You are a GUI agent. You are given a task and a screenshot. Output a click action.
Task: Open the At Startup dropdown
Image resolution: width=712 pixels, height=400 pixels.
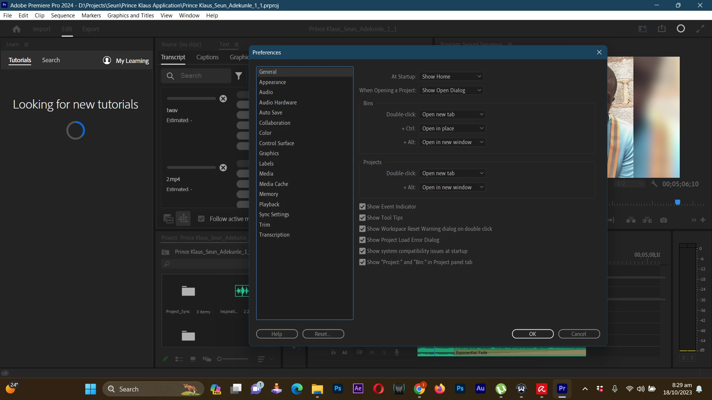[451, 77]
